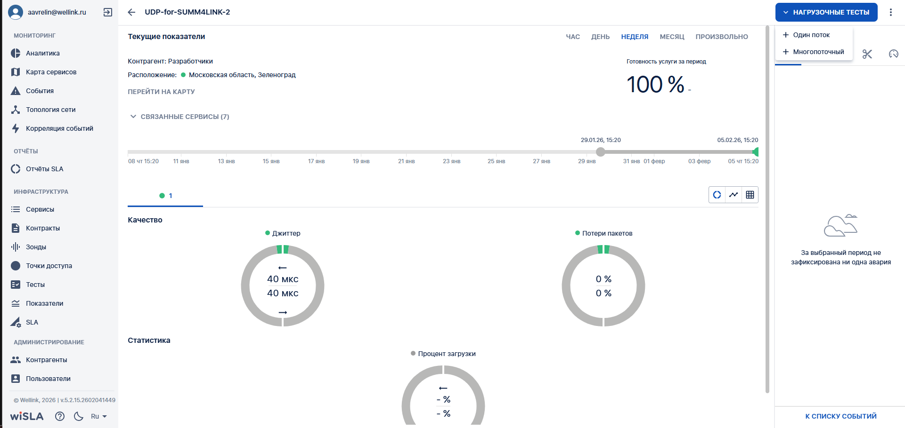Switch to line chart view

coord(734,195)
